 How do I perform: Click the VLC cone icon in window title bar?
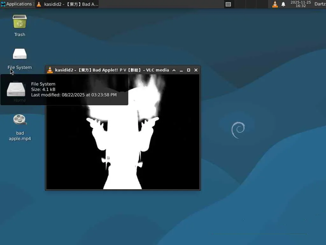[x=50, y=70]
